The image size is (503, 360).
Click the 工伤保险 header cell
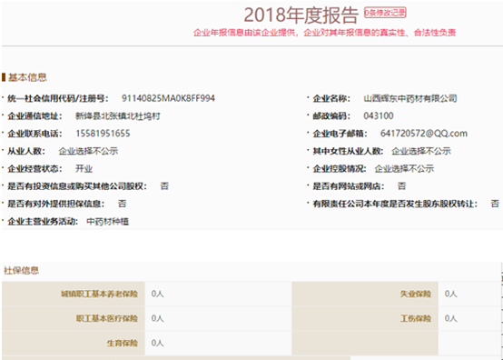coord(365,318)
